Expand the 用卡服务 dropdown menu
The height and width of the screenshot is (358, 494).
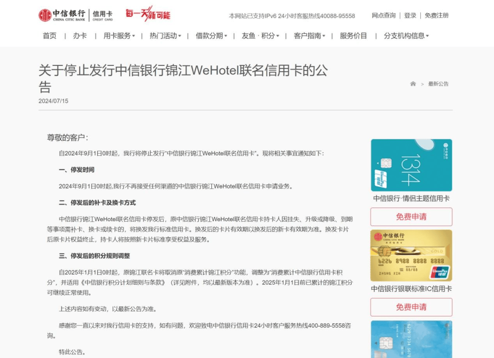119,36
